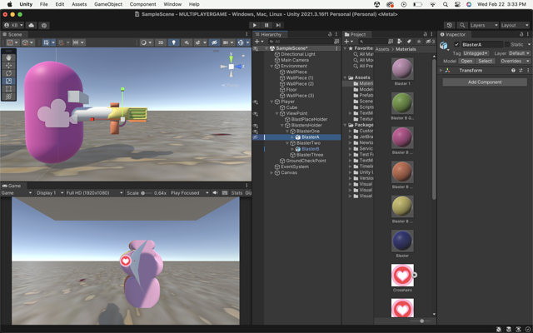Screen dimensions: 533x333
Task: Open the Tag Untagged dropdown
Action: pyautogui.click(x=476, y=53)
